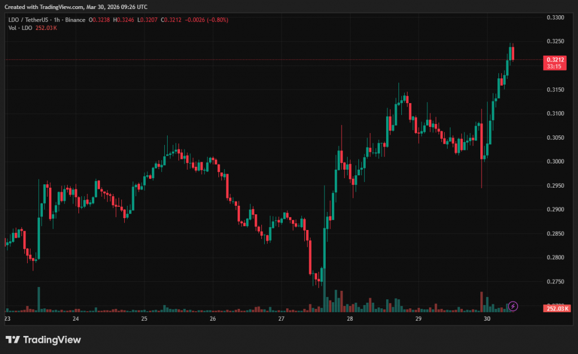The height and width of the screenshot is (354, 578).
Task: Click the 0.3000 price axis label
Action: (555, 162)
